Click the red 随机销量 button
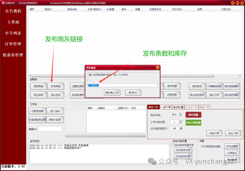The image size is (245, 171). coord(193,115)
